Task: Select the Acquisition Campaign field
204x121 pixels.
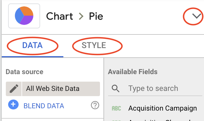Action: (162, 108)
